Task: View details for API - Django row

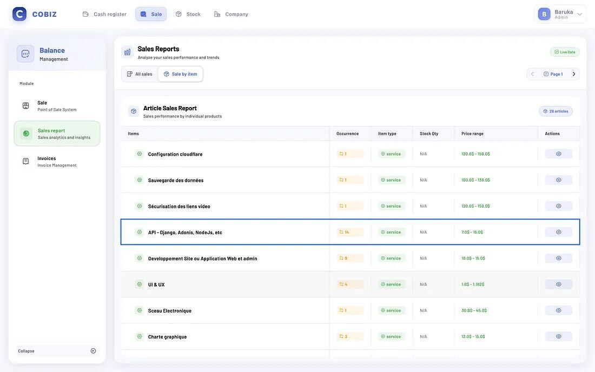Action: (x=558, y=232)
